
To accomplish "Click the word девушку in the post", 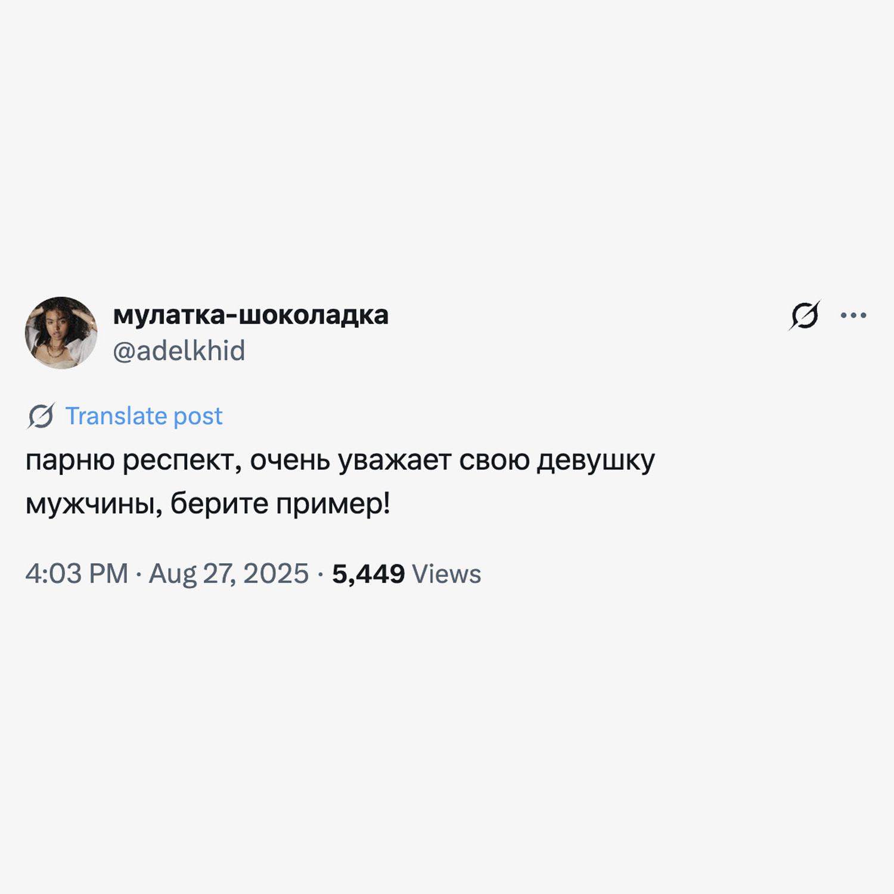I will [x=595, y=461].
